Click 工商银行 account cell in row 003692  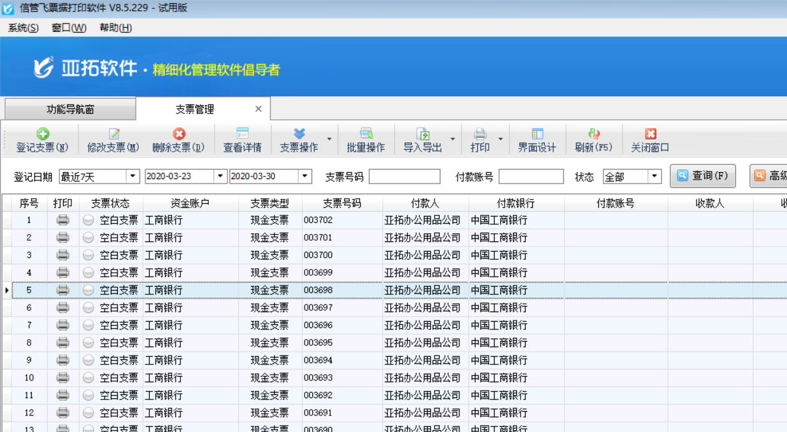[191, 395]
